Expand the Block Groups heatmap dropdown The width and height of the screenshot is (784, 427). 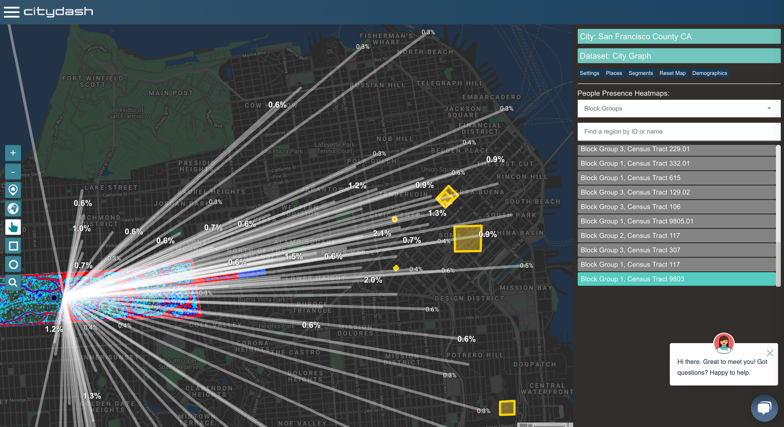coord(679,109)
